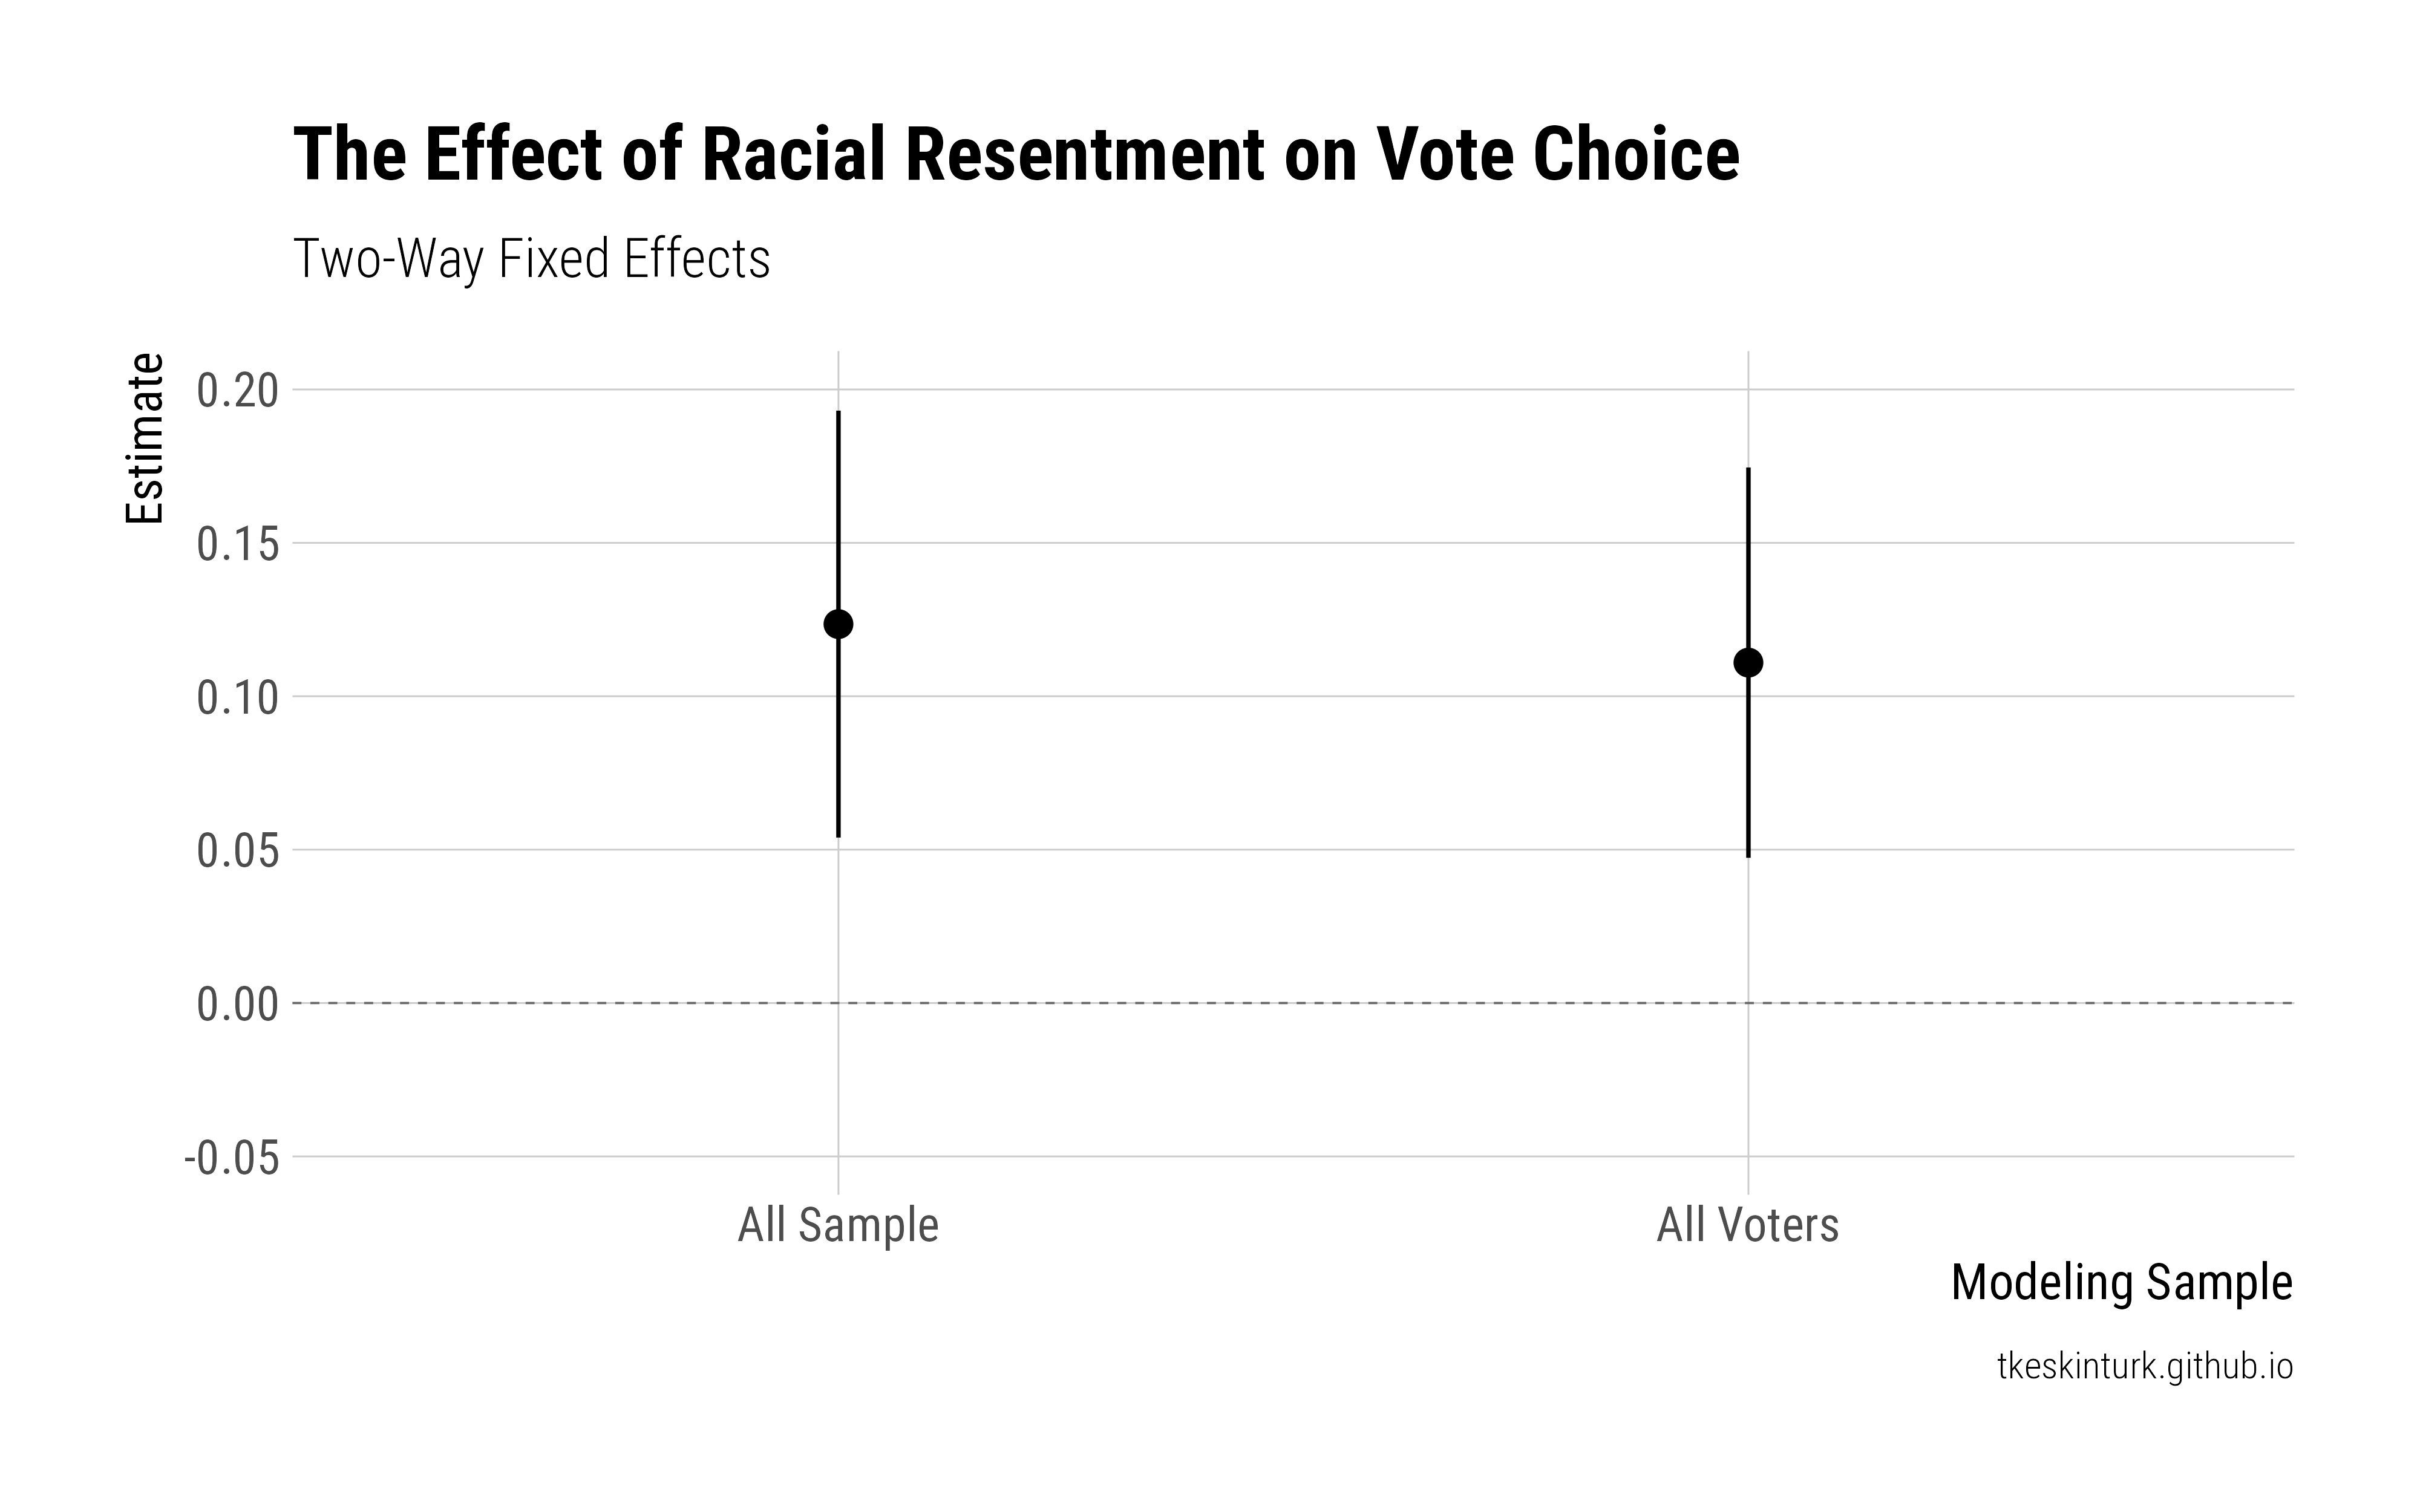Click the subtitle 'Two-Way Fixed Effects'
Screen dimensions: 2420x1512
[x=531, y=259]
